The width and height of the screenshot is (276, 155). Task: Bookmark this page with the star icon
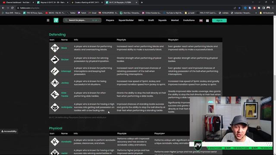point(239,8)
